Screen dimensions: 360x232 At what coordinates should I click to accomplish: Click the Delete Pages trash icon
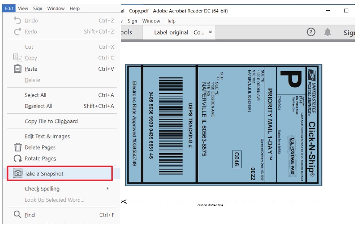pos(18,147)
